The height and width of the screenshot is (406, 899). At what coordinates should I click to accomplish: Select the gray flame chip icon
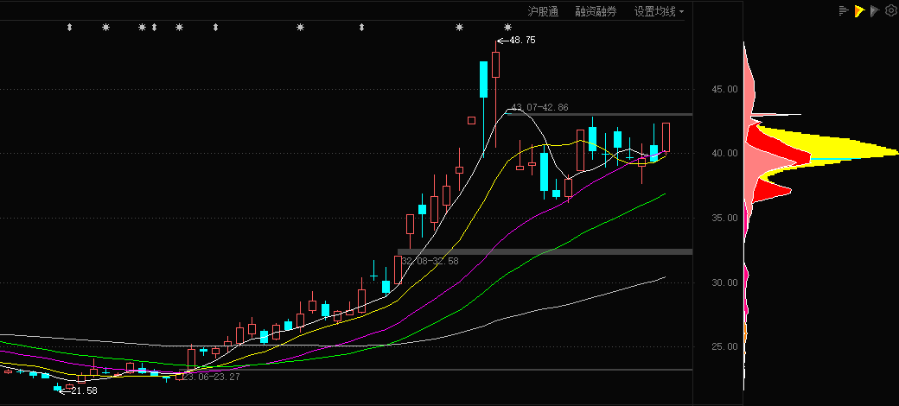point(874,10)
